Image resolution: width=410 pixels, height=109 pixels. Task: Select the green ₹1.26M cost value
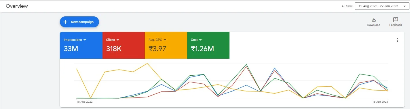tap(202, 49)
